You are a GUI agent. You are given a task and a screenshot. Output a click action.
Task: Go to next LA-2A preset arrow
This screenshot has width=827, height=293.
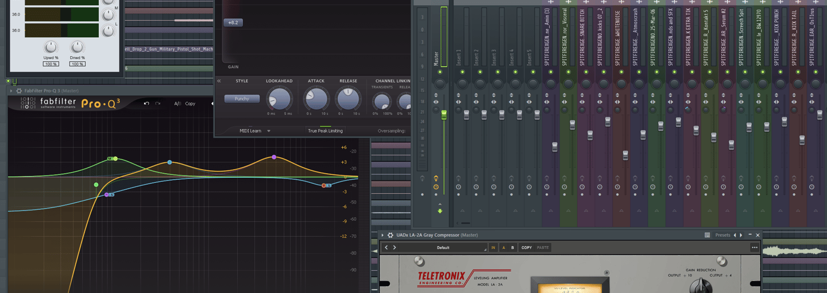pos(395,248)
